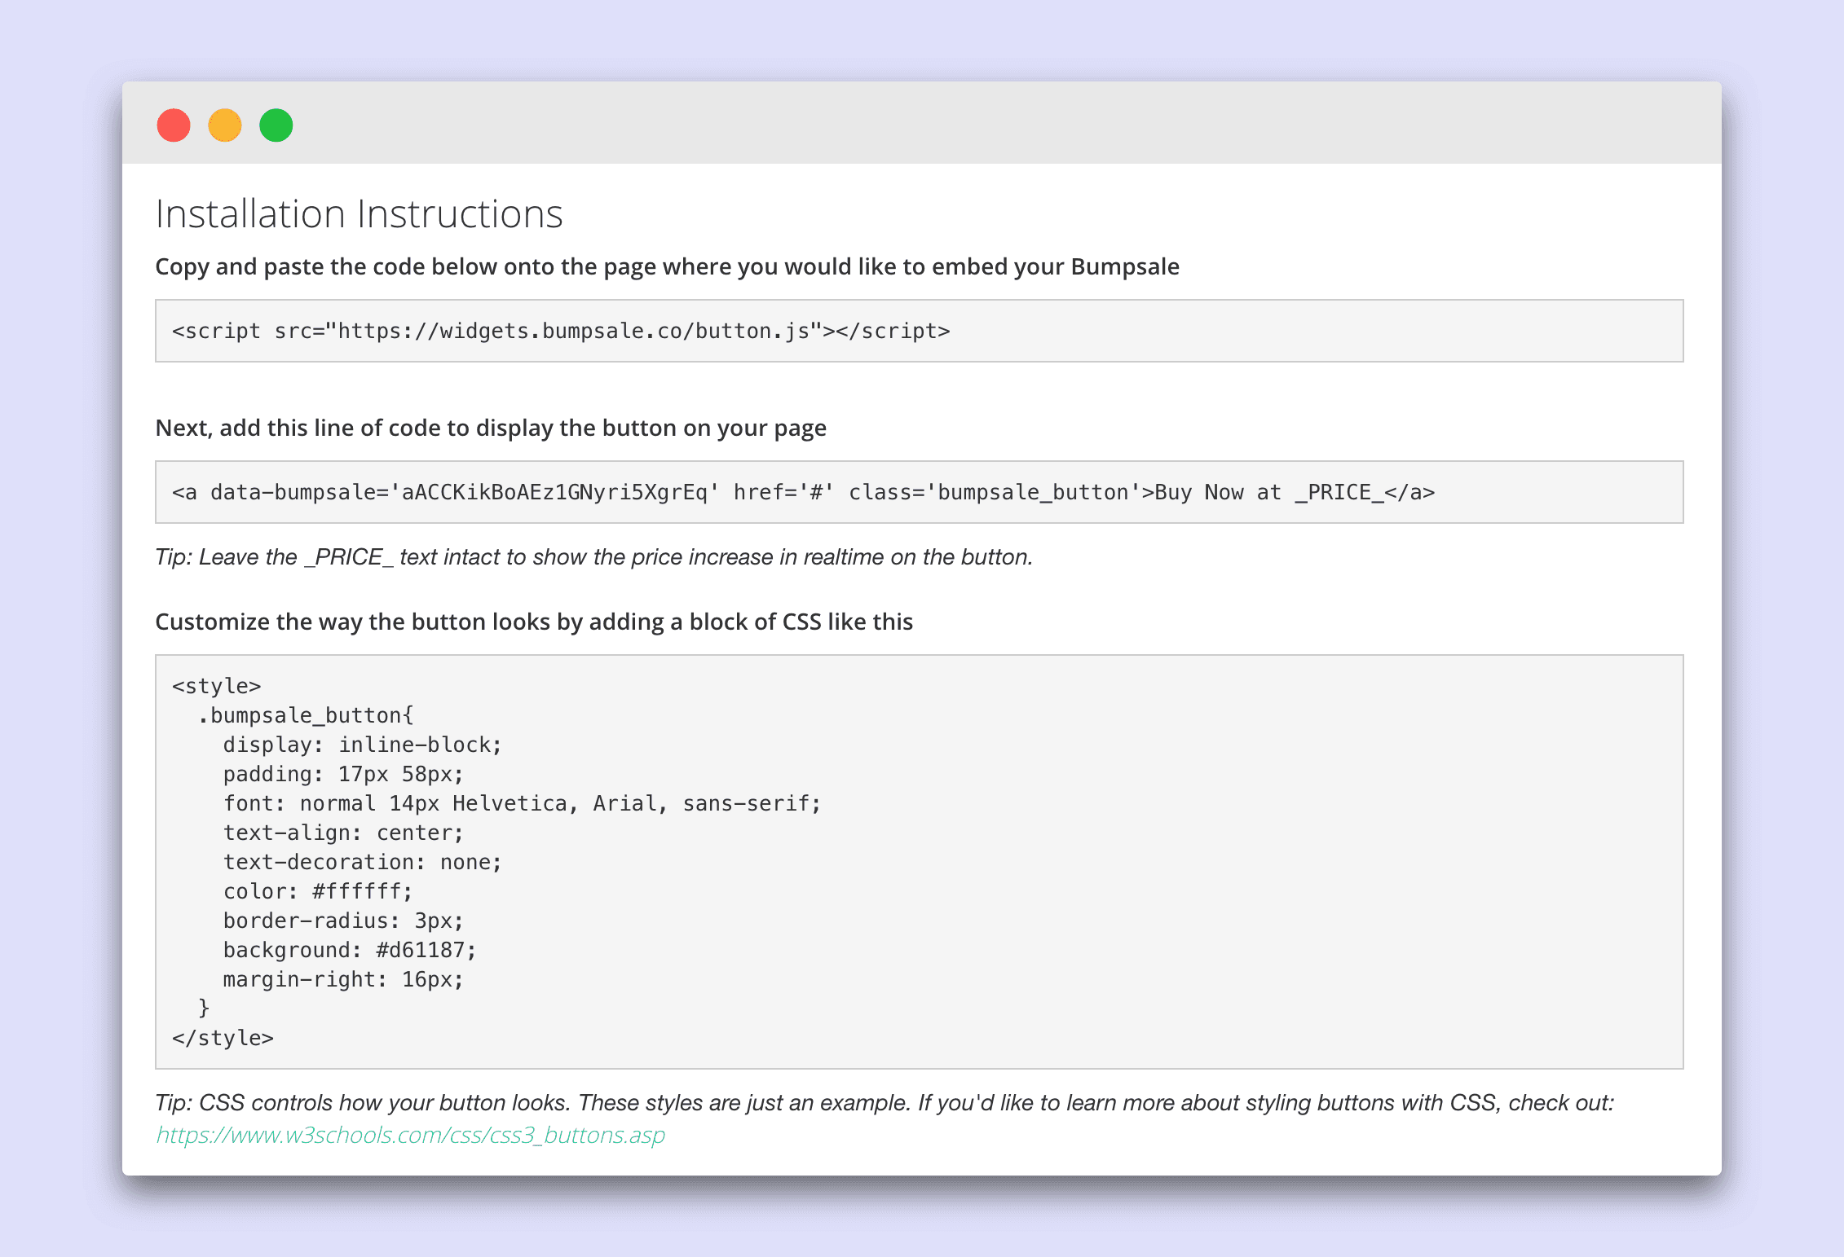The image size is (1844, 1257).
Task: Click the _PRICE_ text tip paragraph
Action: pyautogui.click(x=593, y=557)
